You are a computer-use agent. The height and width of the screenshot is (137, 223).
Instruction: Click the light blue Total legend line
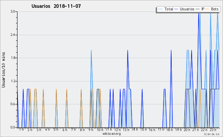[x=160, y=9]
